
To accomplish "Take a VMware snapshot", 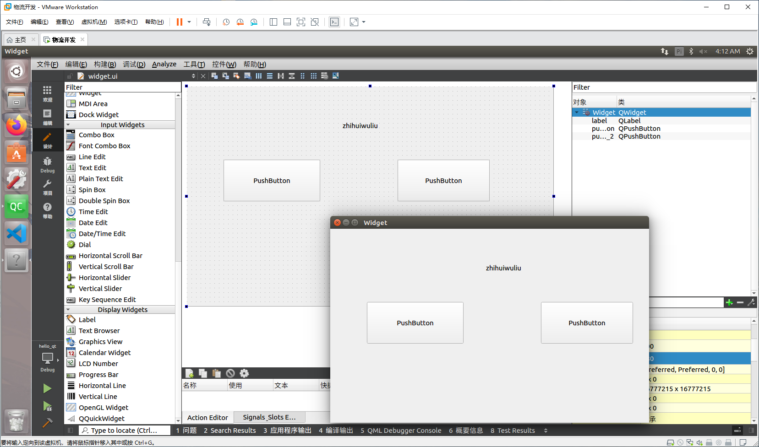I will click(x=226, y=22).
